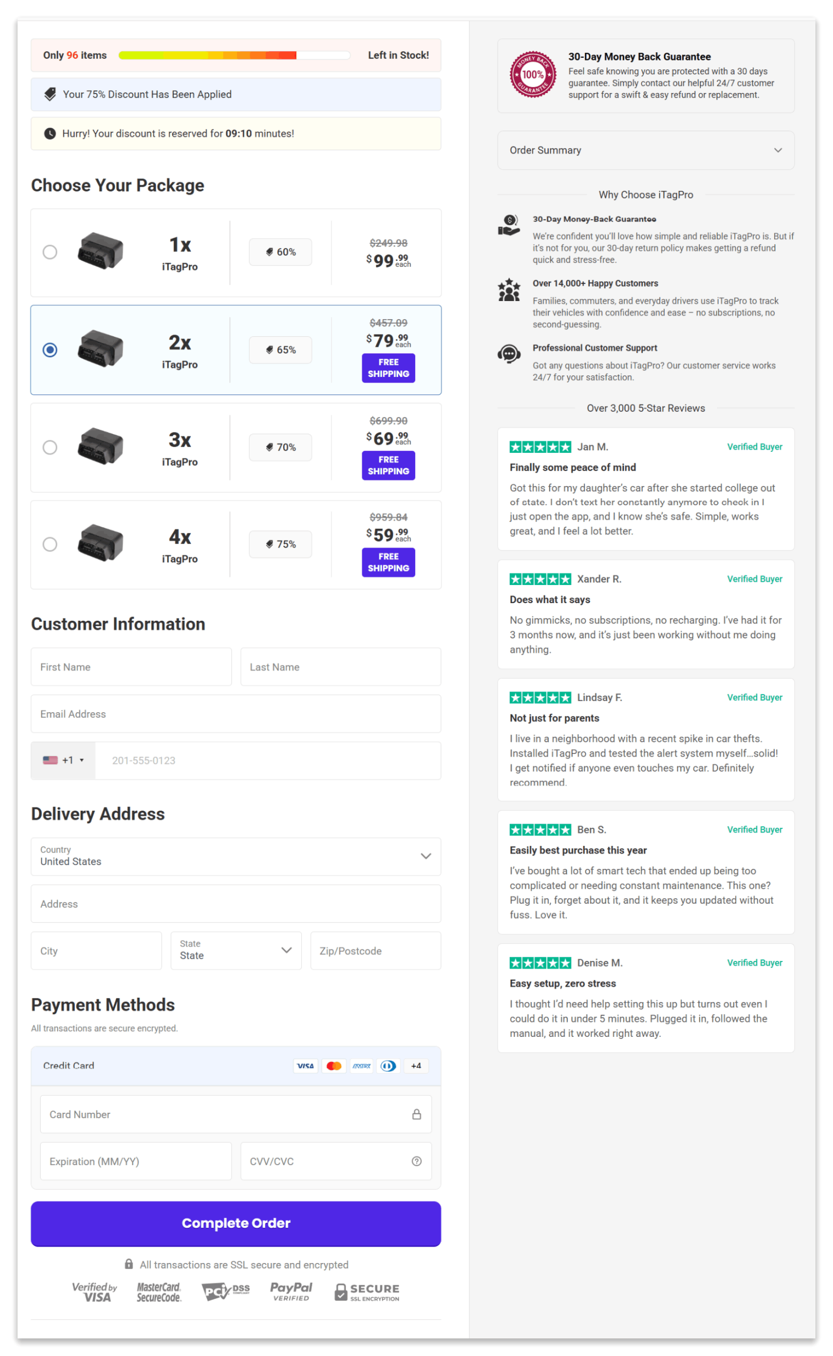Open the Country dropdown

tap(236, 857)
